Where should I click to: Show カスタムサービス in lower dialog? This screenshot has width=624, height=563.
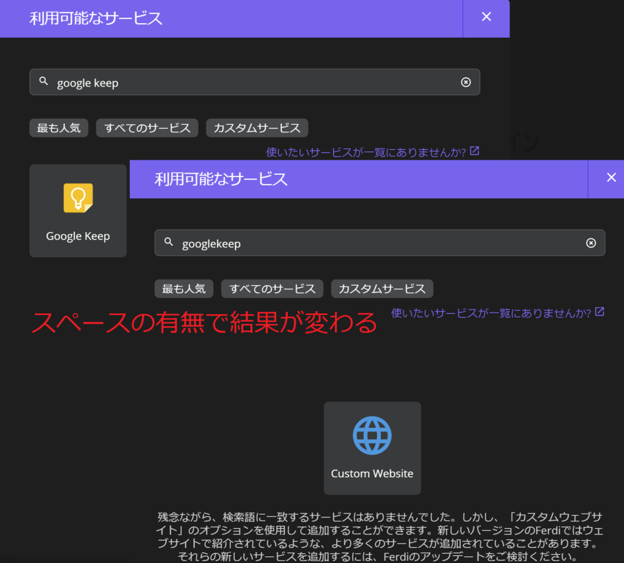click(382, 288)
